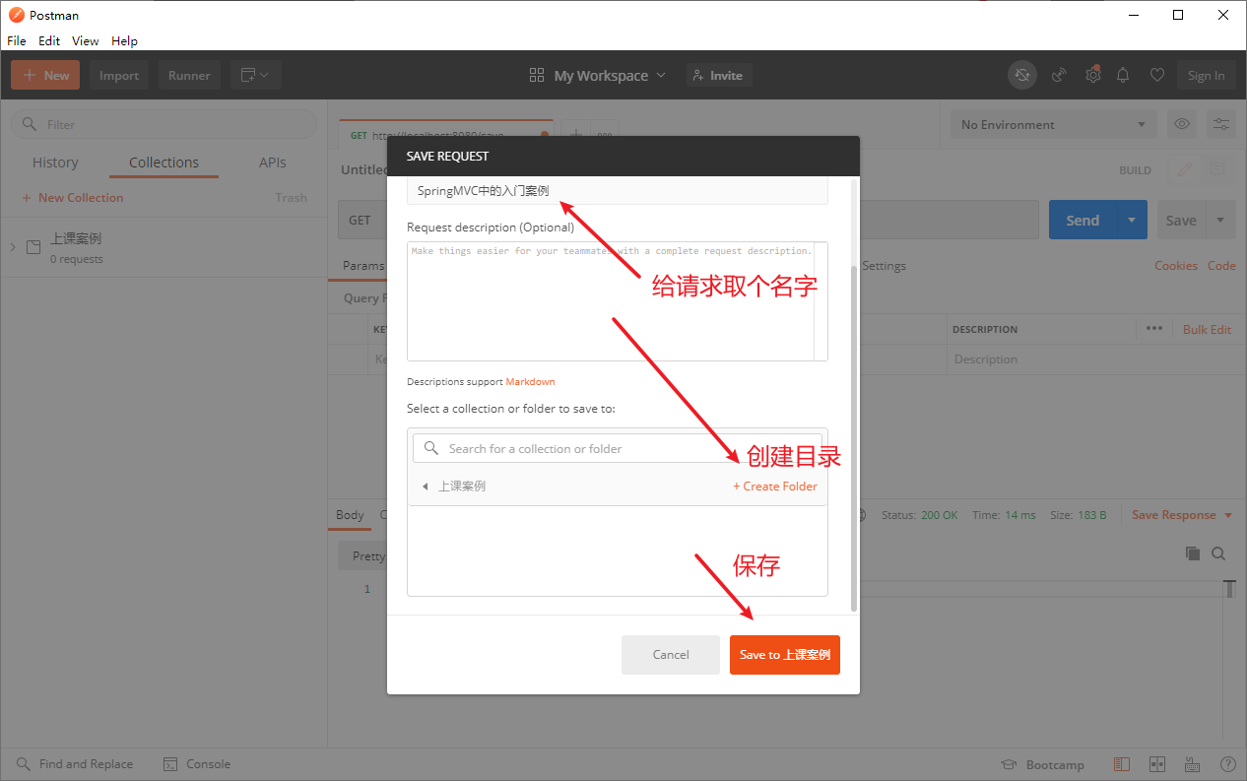The image size is (1247, 781).
Task: Click the Request description text area
Action: pyautogui.click(x=618, y=301)
